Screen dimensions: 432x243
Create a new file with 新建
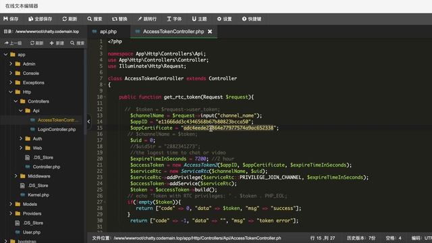(57, 43)
